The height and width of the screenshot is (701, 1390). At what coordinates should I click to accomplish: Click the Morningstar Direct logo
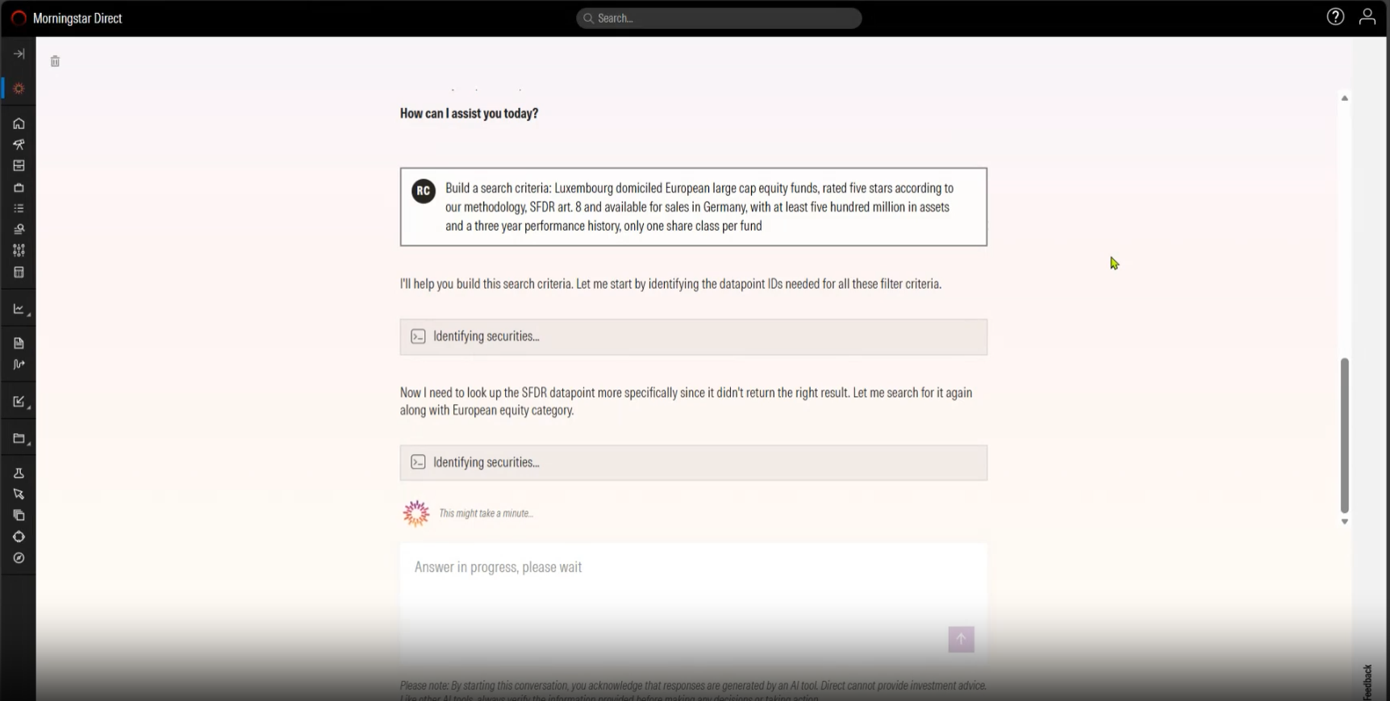point(19,18)
